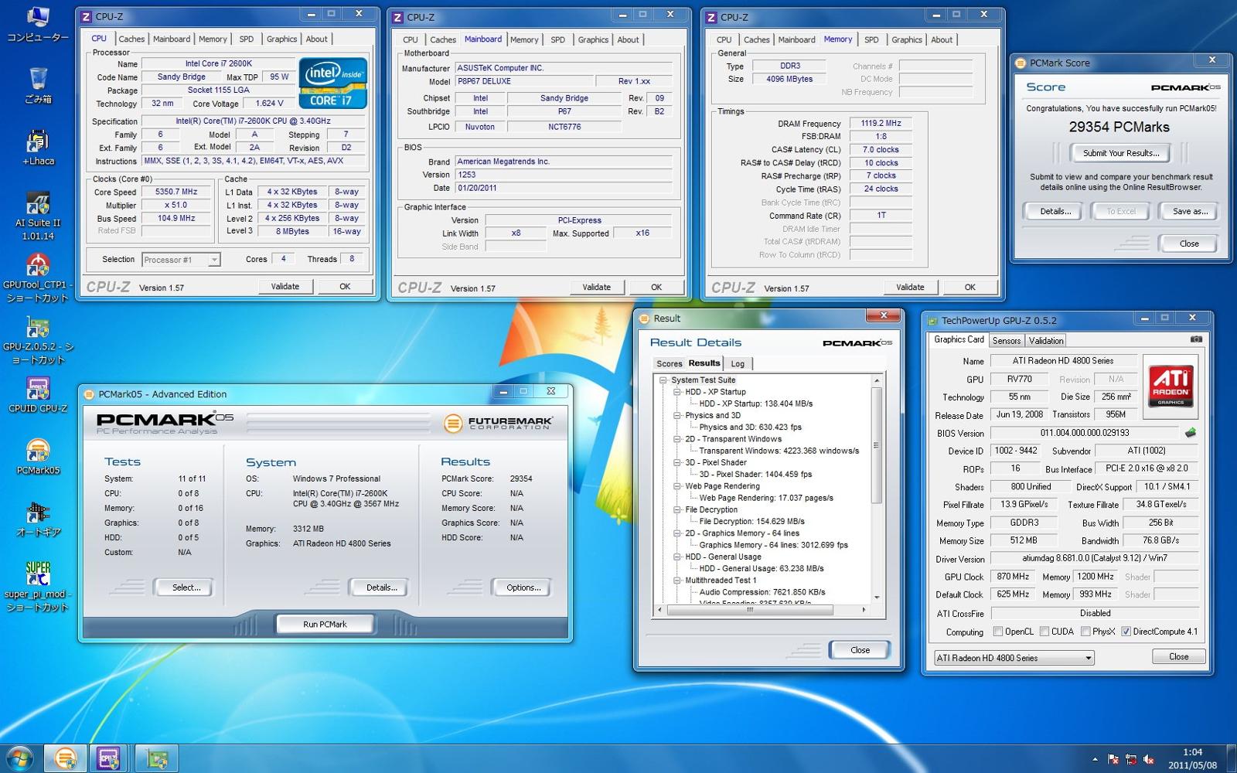
Task: Collapse System Test Suite tree node
Action: tap(663, 380)
